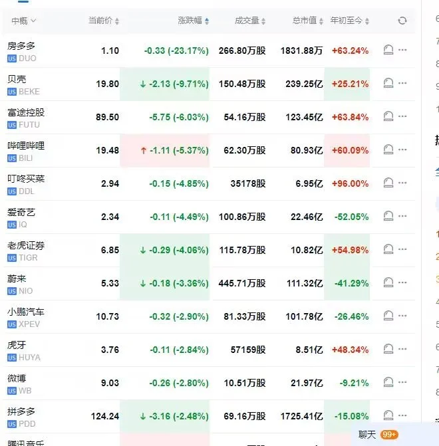Click the bell icon for 蔚来 NIO

pyautogui.click(x=388, y=283)
